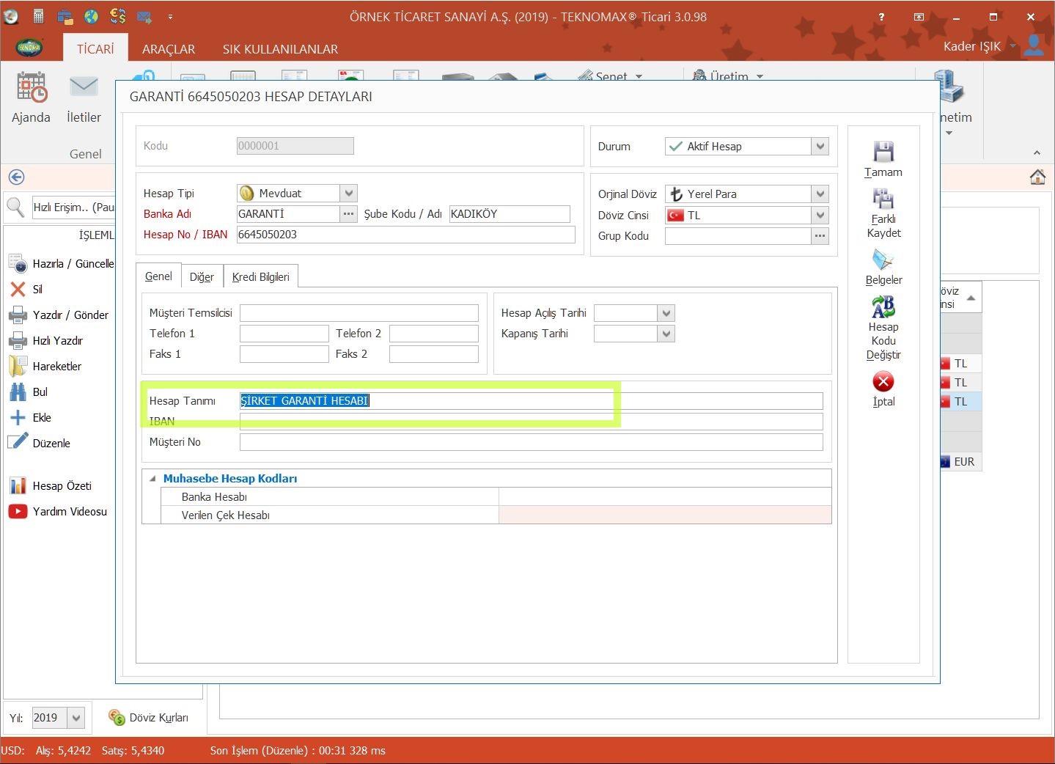Viewport: 1055px width, 764px height.
Task: Click the globe icon in title bar
Action: point(91,15)
